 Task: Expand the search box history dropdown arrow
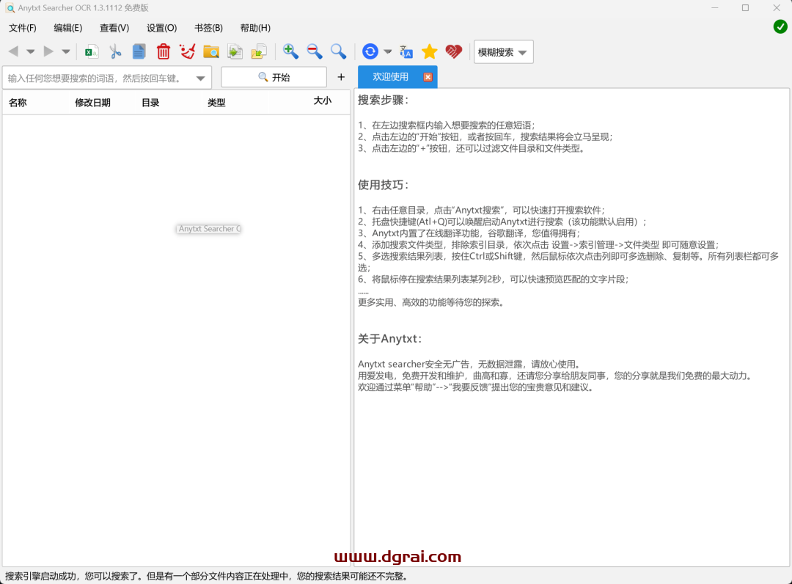(200, 79)
